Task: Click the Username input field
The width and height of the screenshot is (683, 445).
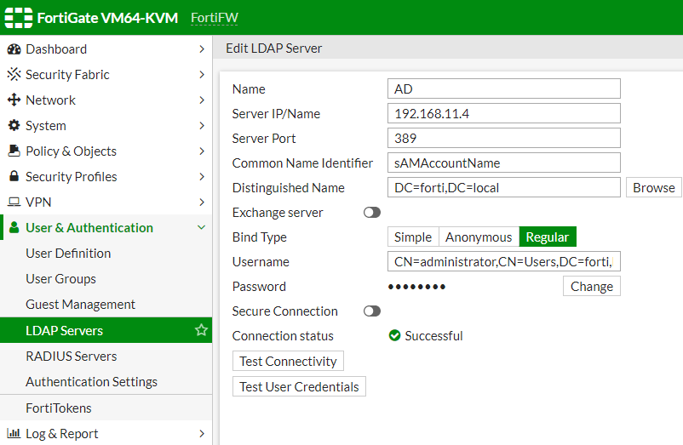Action: tap(504, 261)
